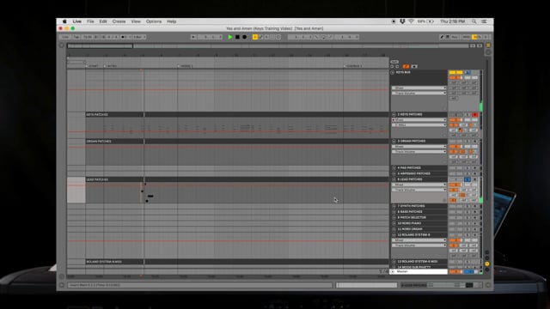Unfold the 4 PAD PATCHES track
Viewport: 550px width, 309px height.
tap(394, 168)
